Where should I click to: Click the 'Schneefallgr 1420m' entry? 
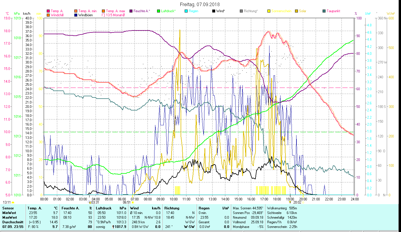[282, 217]
